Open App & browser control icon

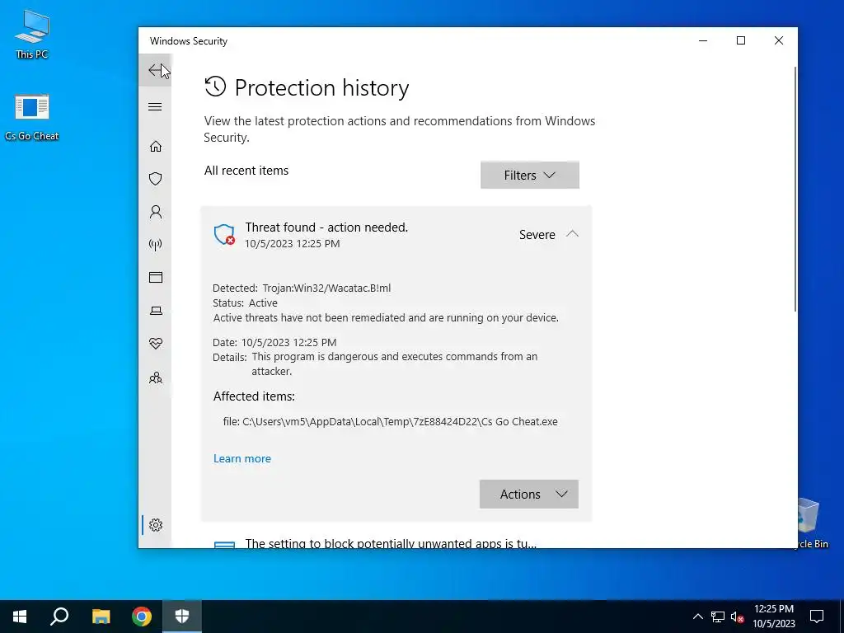coord(156,277)
